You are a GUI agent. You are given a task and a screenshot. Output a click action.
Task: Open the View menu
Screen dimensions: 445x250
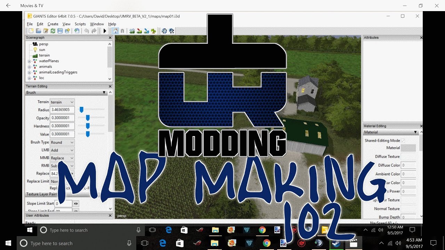pyautogui.click(x=66, y=24)
